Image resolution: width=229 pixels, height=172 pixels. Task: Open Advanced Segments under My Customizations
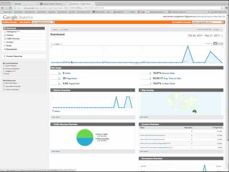point(12,69)
